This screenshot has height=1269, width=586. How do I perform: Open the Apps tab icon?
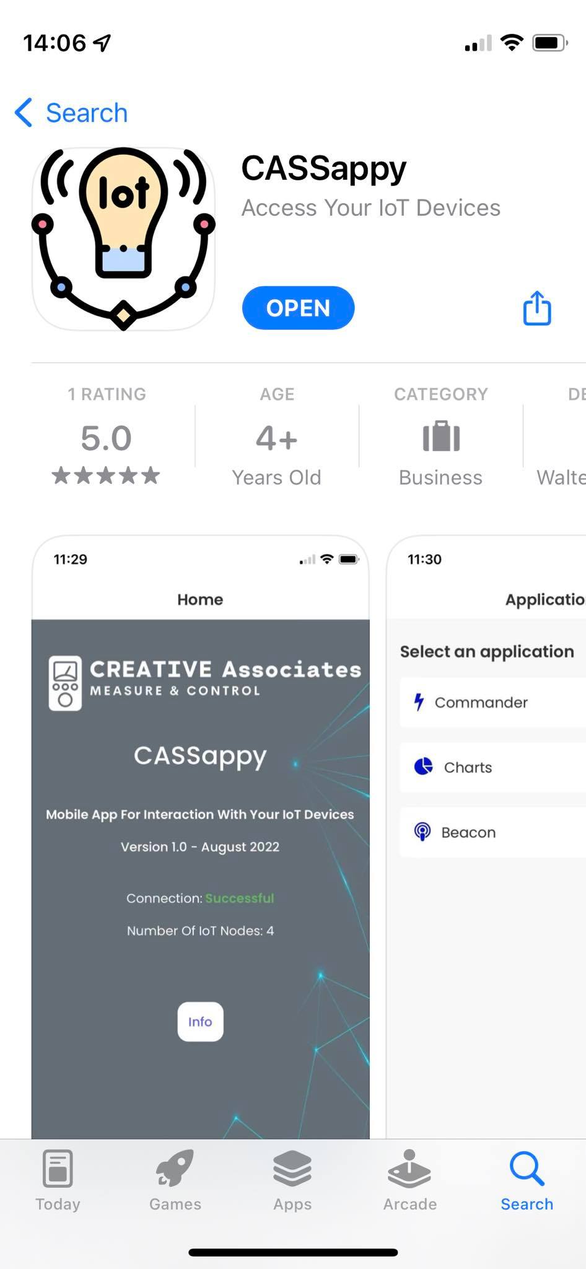[292, 1169]
